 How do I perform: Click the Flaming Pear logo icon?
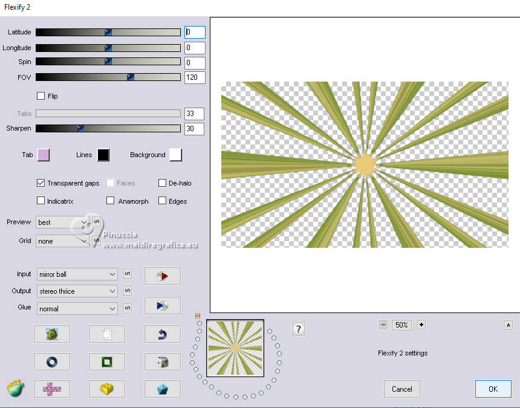tap(16, 388)
